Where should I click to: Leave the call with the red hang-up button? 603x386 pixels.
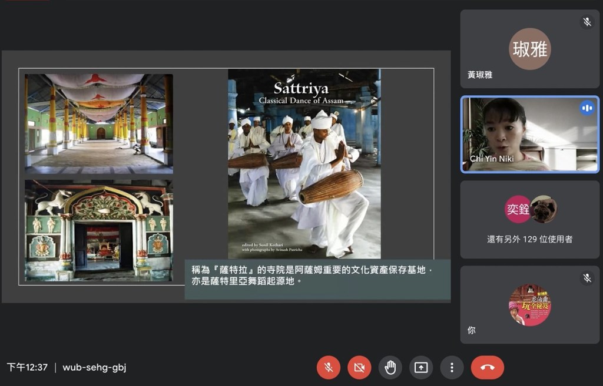(x=487, y=367)
